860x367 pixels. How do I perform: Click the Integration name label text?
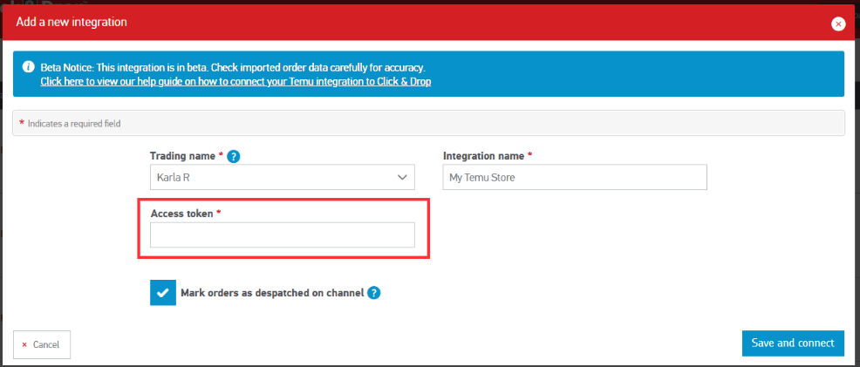483,156
